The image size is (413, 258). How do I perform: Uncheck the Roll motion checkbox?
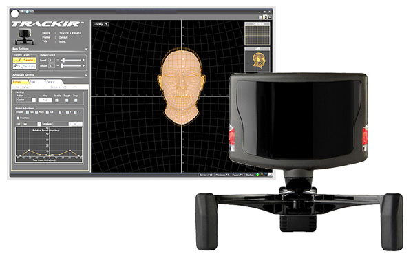tap(47, 112)
